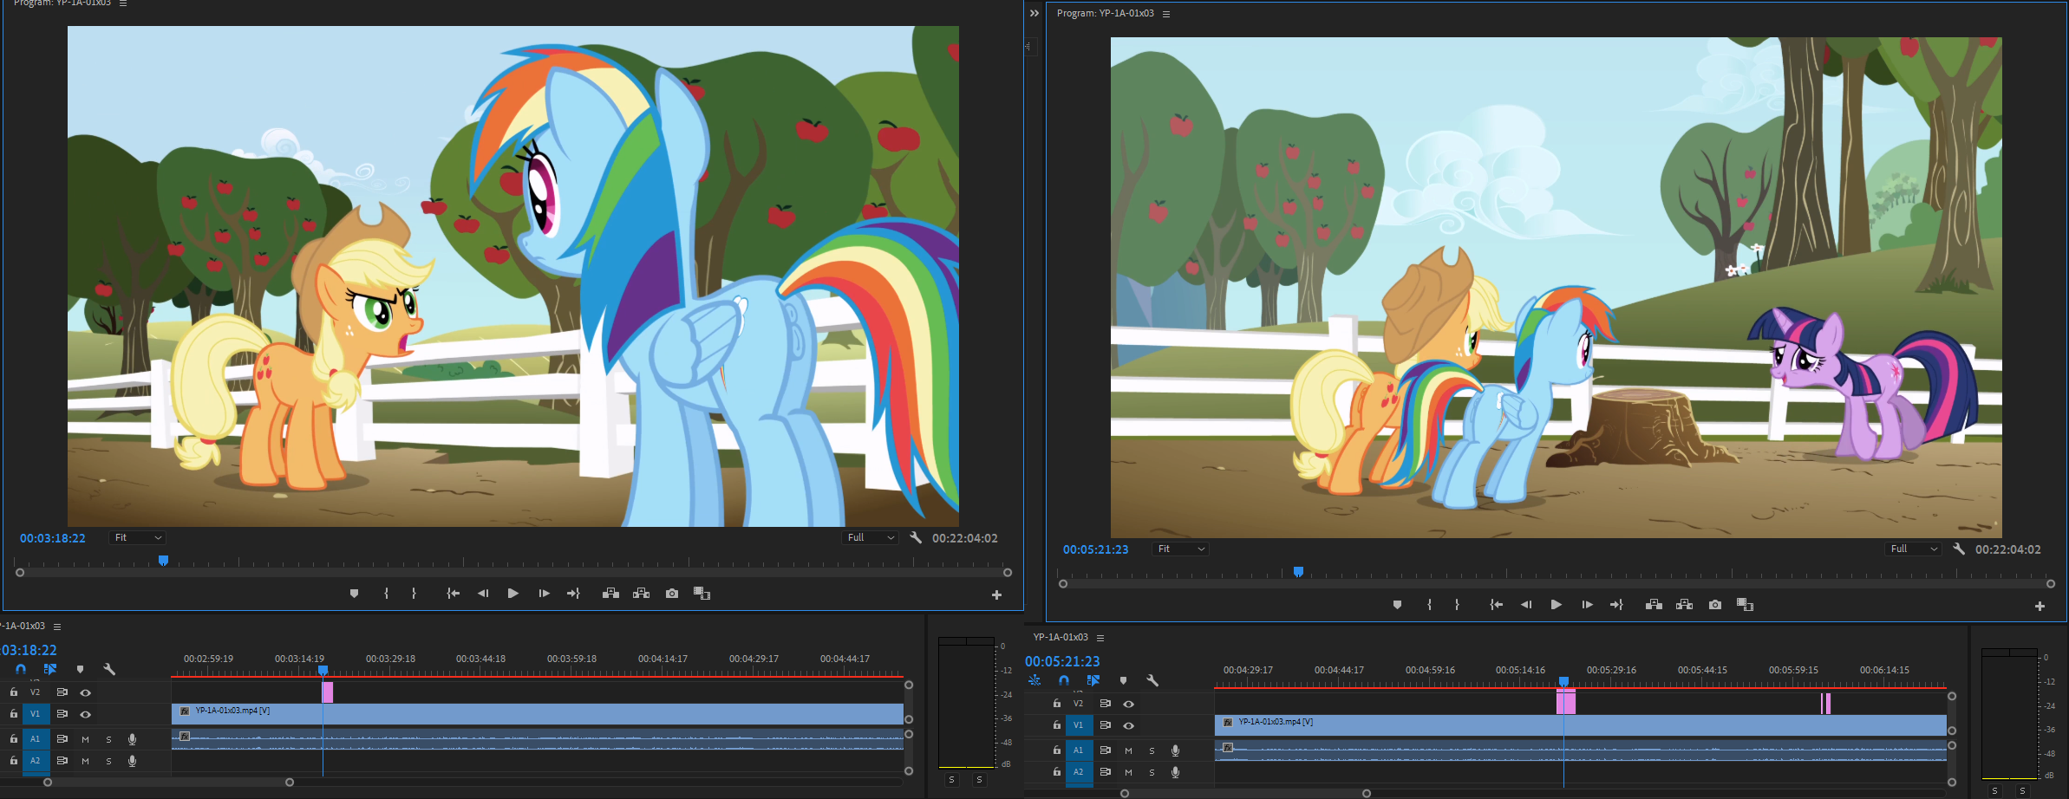Toggle Snap magnet in right timeline panel

tap(1064, 681)
